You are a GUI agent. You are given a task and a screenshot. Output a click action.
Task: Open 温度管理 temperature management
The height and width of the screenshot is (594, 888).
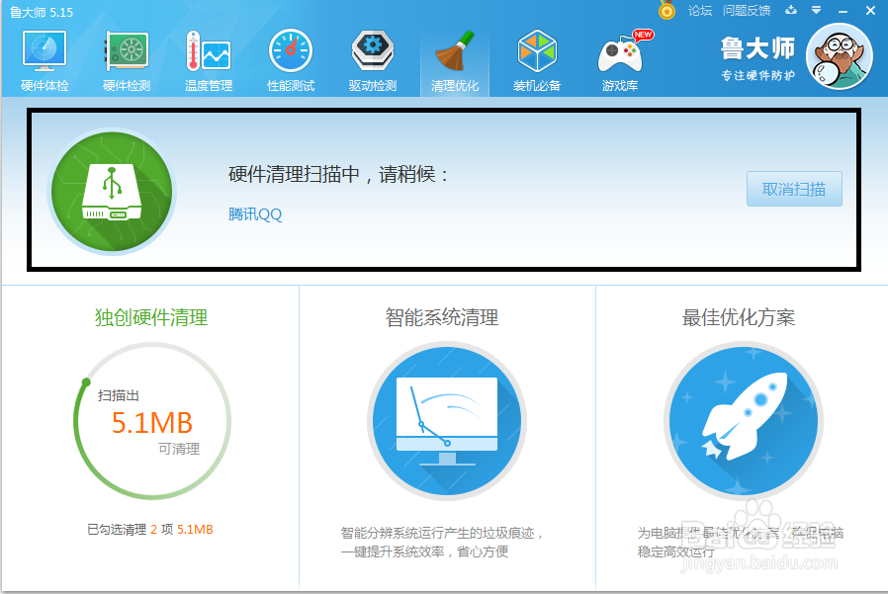pyautogui.click(x=208, y=57)
